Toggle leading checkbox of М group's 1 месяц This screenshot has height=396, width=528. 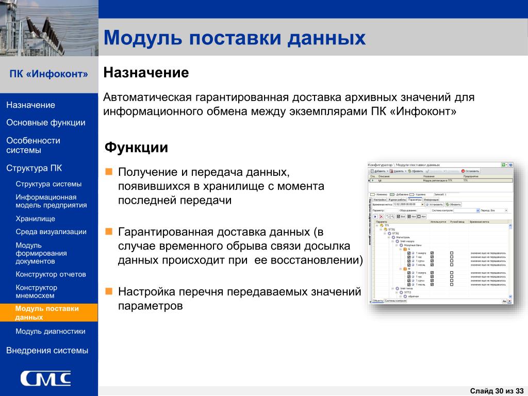[x=409, y=285]
